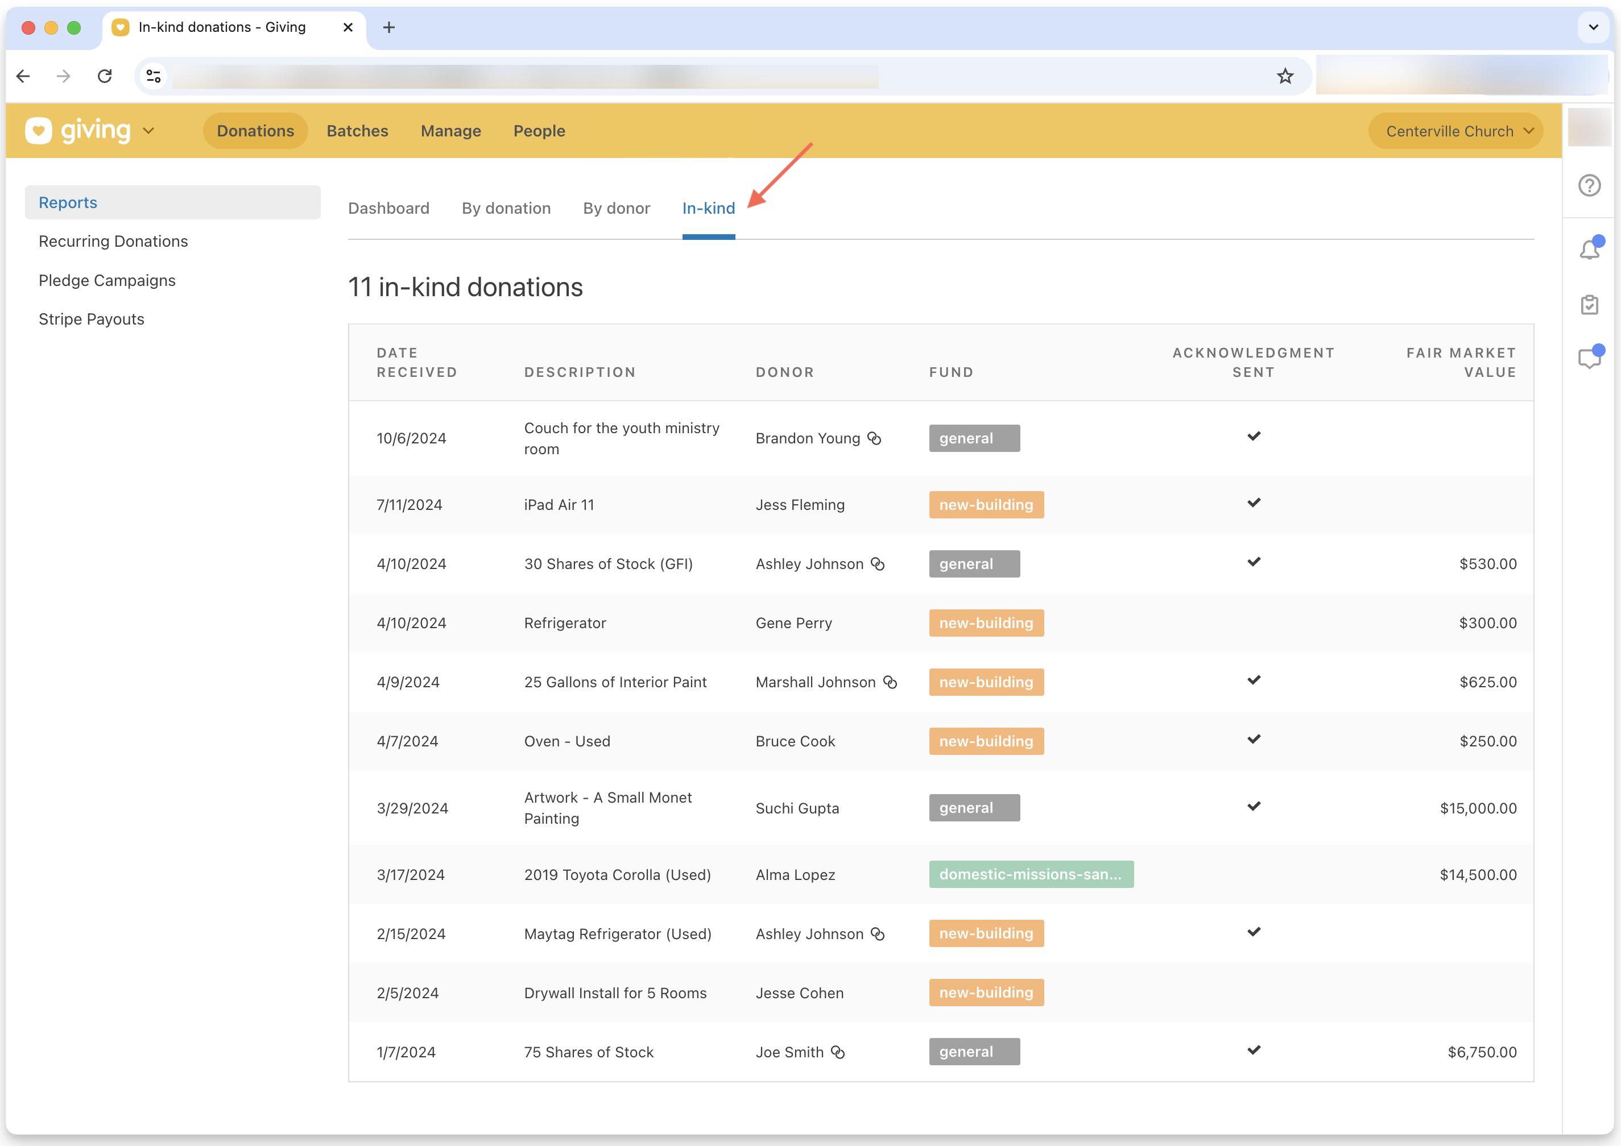1621x1146 pixels.
Task: Click the link icon beside Joe Smith
Action: point(839,1052)
